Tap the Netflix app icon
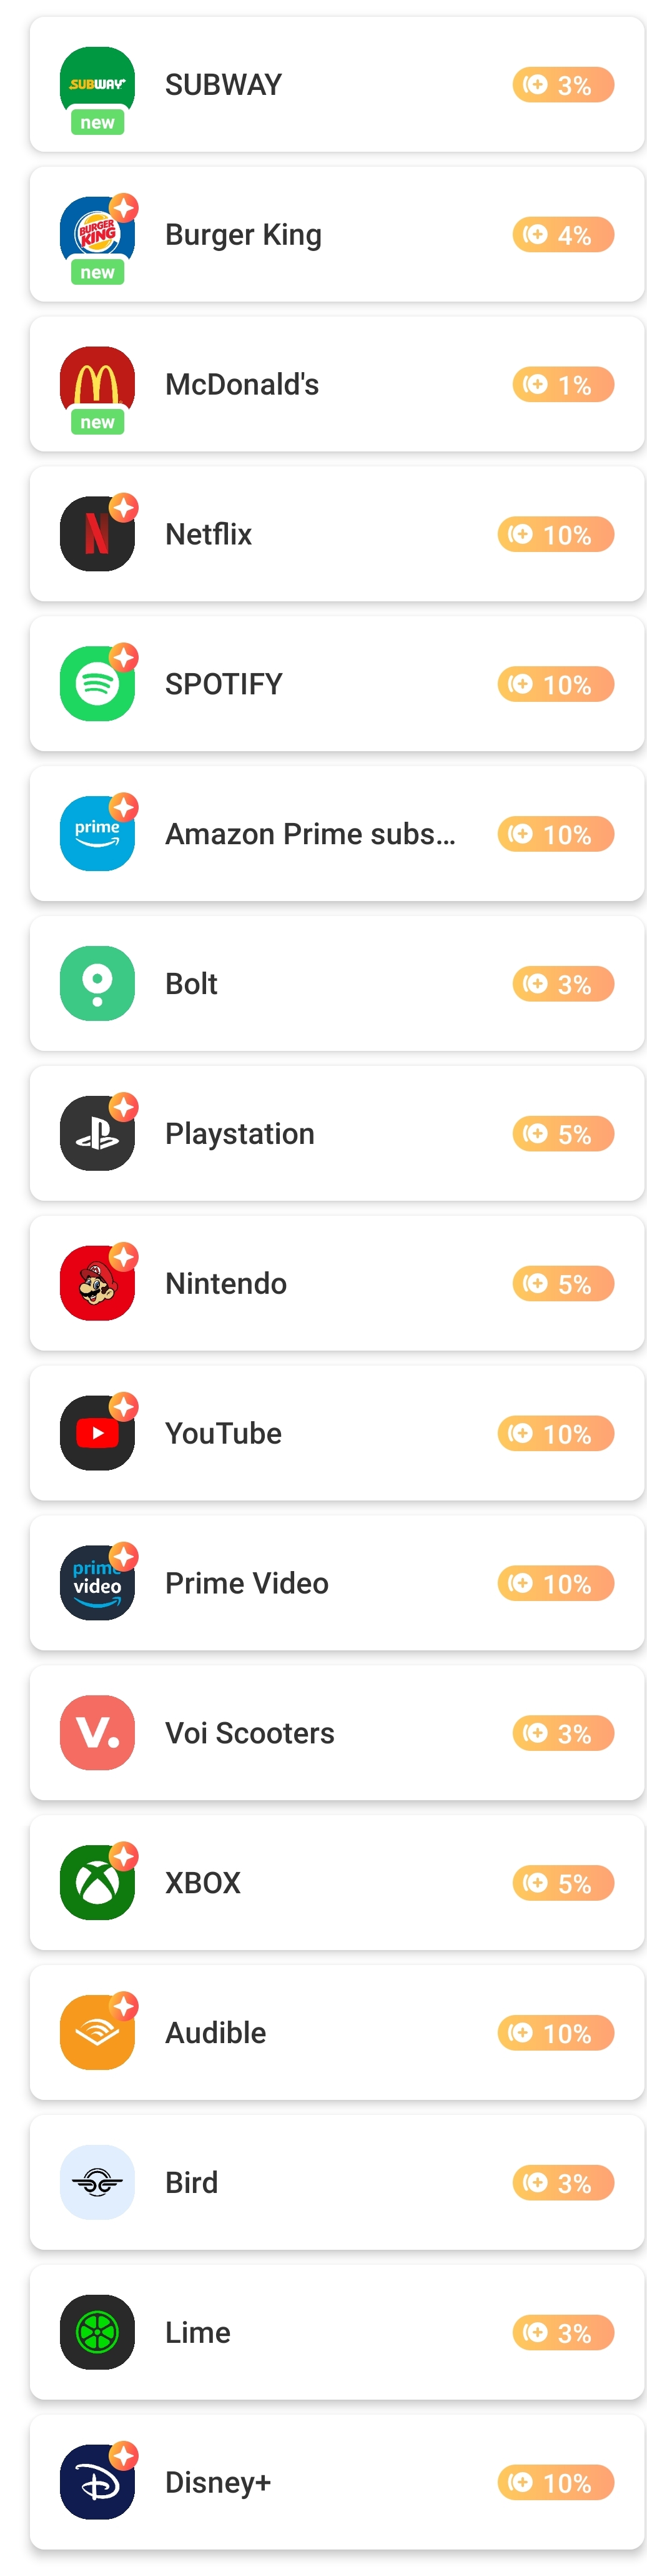The height and width of the screenshot is (2572, 647). pos(97,533)
